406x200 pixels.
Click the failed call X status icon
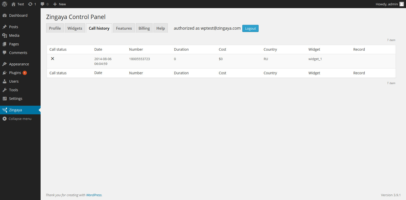click(53, 59)
